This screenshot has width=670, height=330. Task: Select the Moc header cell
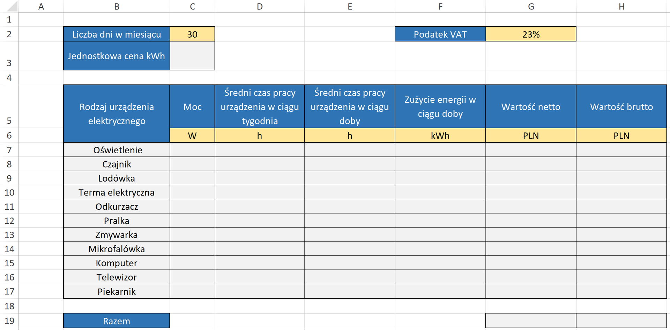[192, 107]
